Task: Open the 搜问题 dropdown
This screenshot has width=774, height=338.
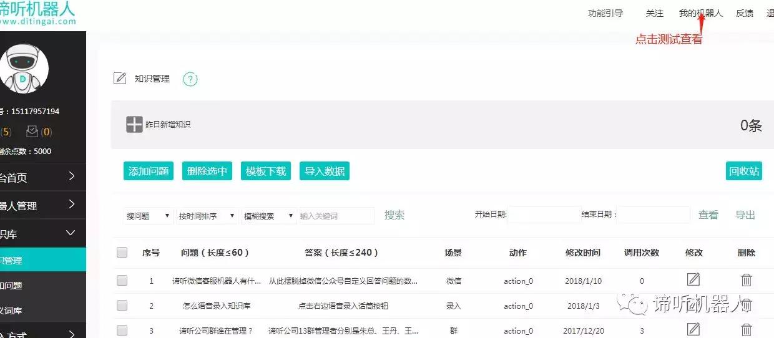Action: (149, 216)
